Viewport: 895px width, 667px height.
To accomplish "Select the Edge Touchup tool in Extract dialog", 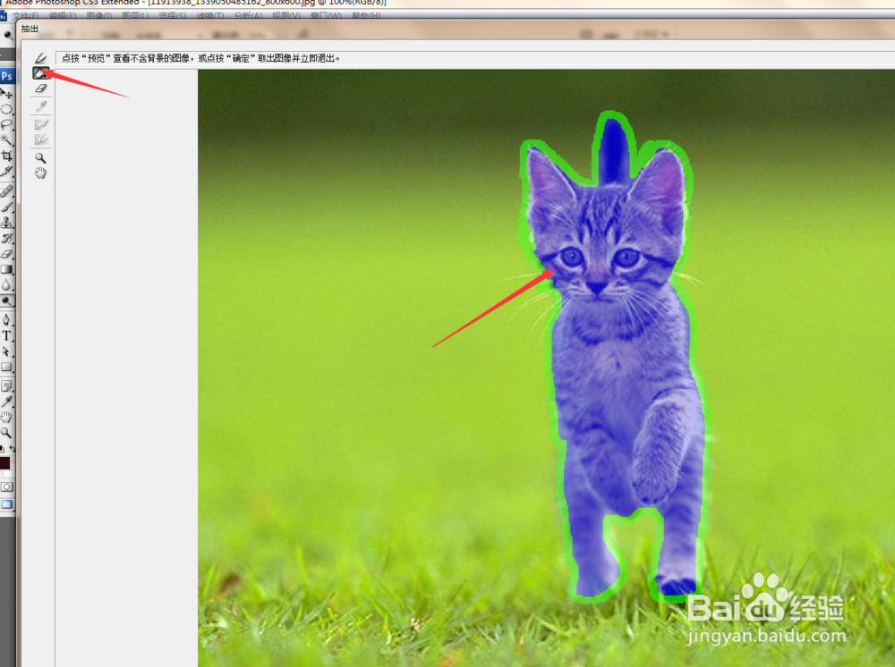I will [x=40, y=139].
